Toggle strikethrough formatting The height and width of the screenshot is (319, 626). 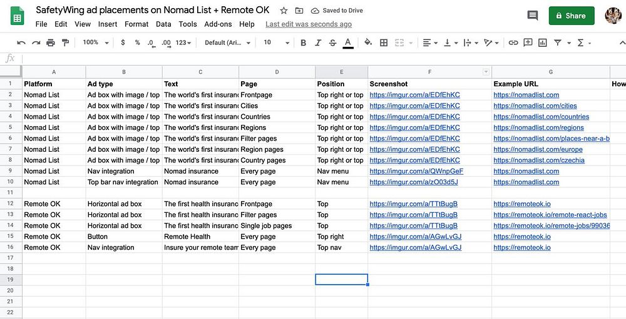(x=333, y=42)
